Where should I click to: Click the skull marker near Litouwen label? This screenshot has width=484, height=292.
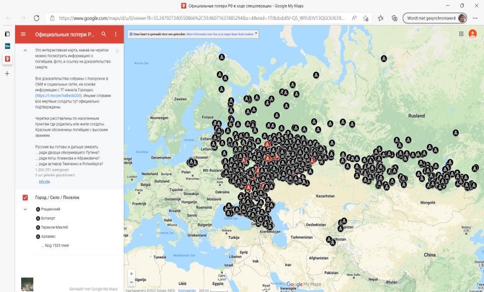(192, 162)
